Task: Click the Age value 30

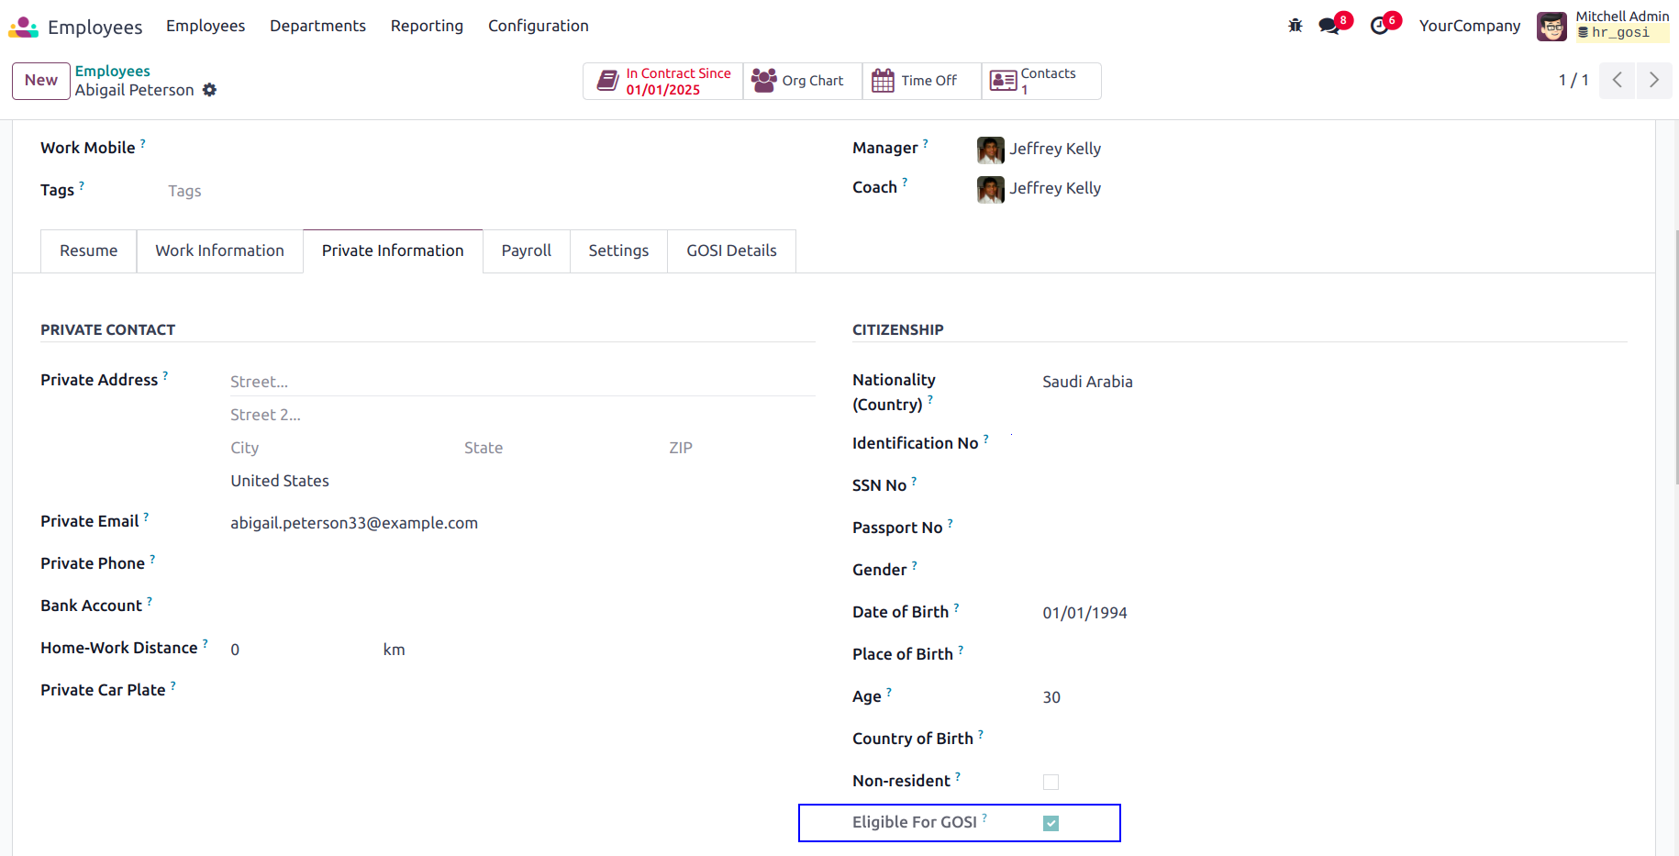Action: 1051,697
